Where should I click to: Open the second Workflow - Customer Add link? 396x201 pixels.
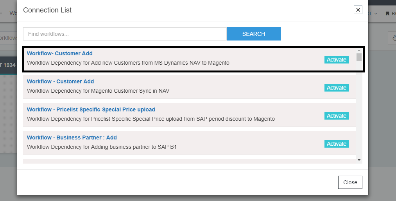coord(61,81)
